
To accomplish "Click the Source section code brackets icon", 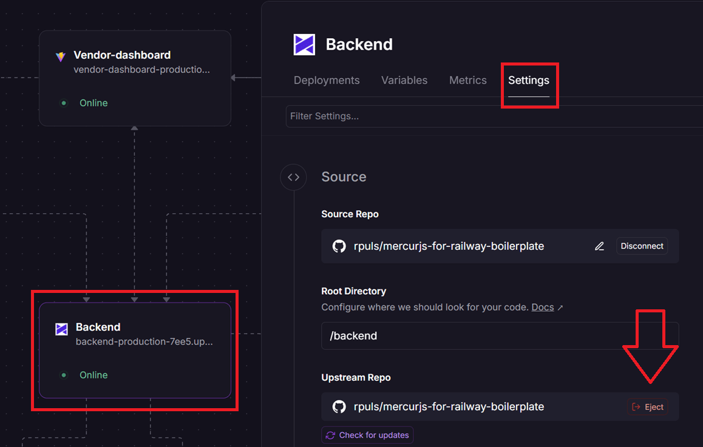I will pos(293,177).
